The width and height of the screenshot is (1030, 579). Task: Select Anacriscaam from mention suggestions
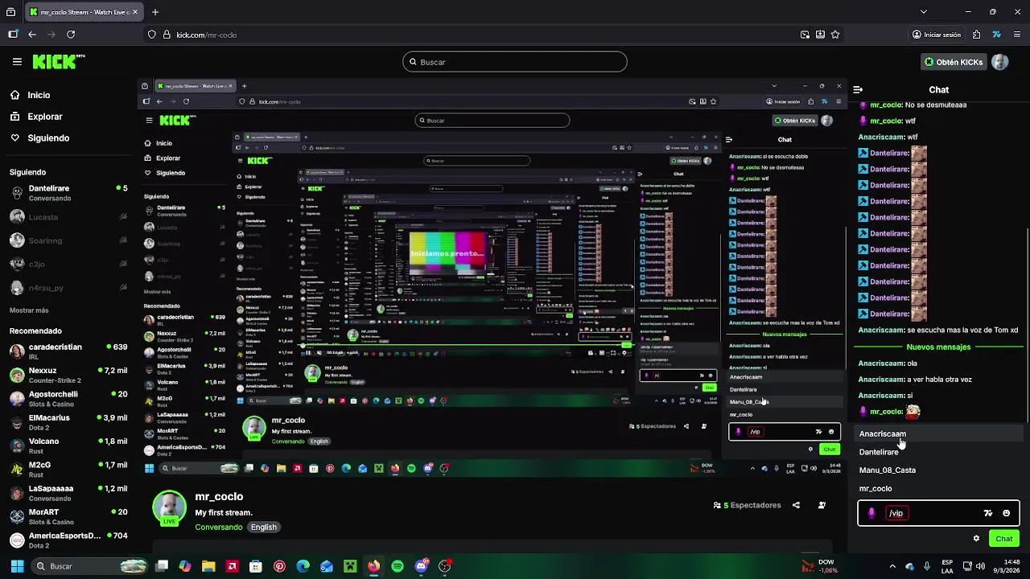(x=938, y=434)
